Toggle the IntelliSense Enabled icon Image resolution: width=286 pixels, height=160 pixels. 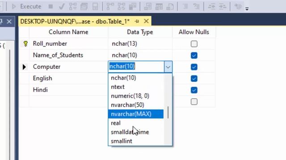point(95,7)
